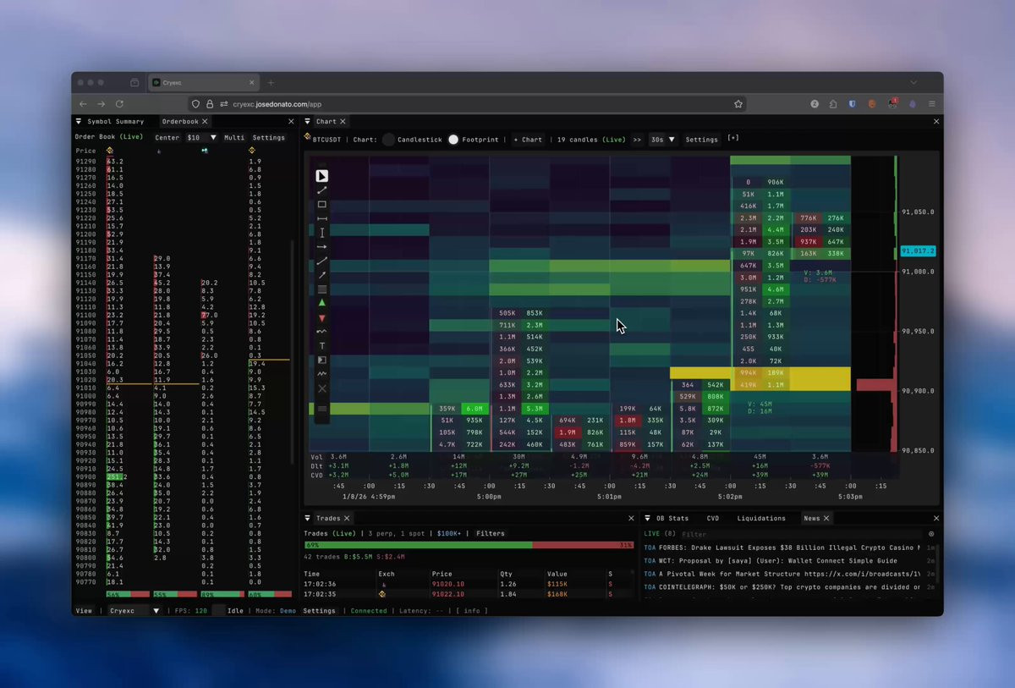This screenshot has width=1015, height=688.
Task: Expand the OB Stats panel menu triangle
Action: (x=647, y=518)
